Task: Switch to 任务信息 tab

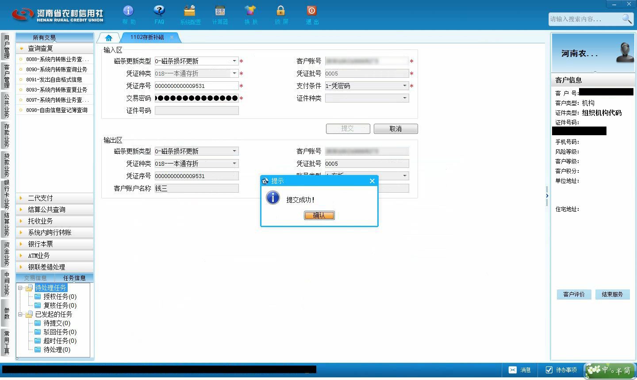Action: pos(74,278)
